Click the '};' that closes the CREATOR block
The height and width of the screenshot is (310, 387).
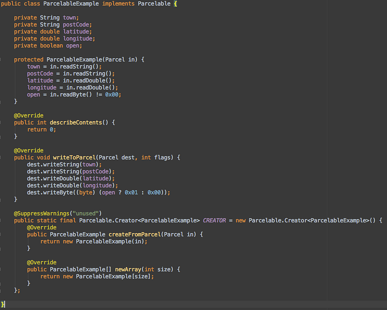click(x=17, y=290)
